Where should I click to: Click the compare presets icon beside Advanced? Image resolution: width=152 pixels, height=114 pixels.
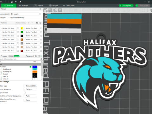click(41, 56)
